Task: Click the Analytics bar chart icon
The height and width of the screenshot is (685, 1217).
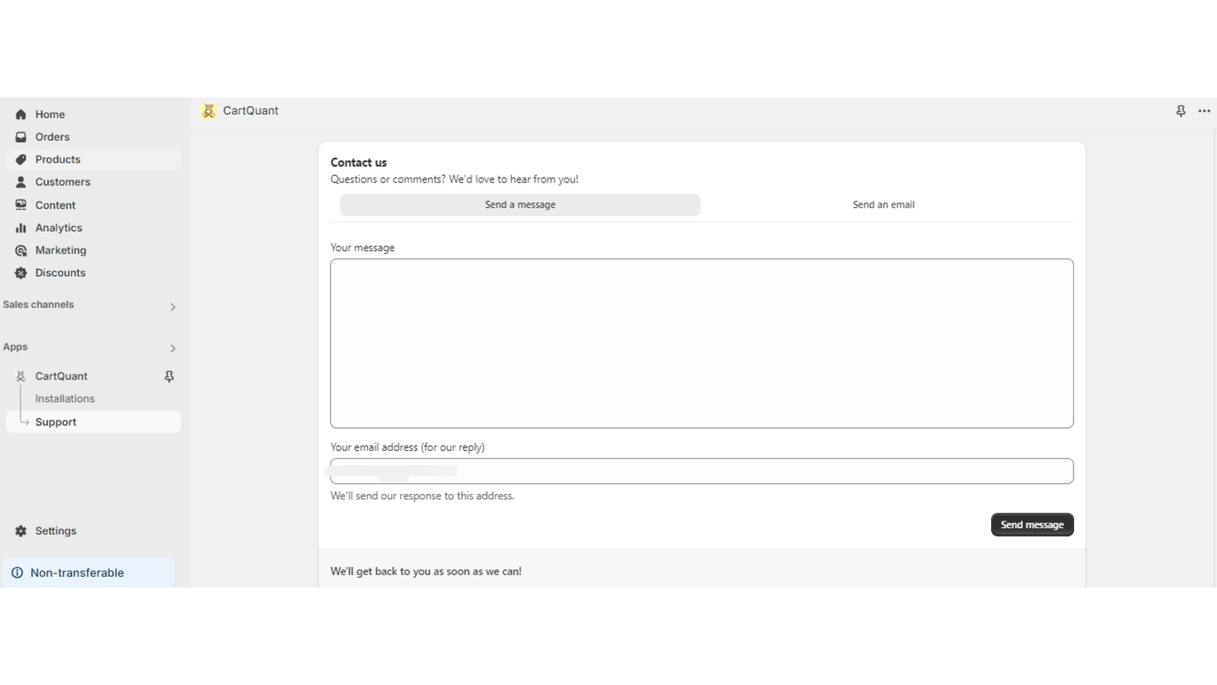Action: pos(21,228)
